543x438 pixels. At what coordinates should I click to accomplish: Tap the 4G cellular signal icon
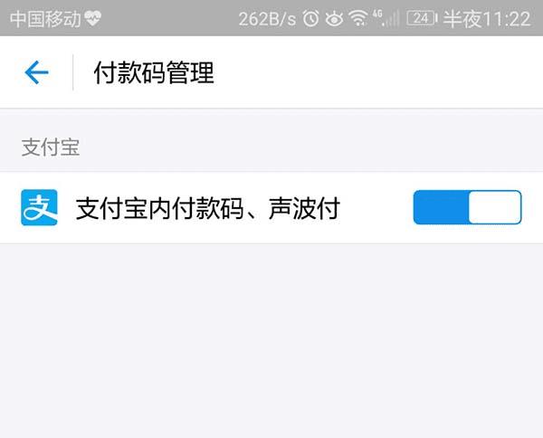(386, 18)
